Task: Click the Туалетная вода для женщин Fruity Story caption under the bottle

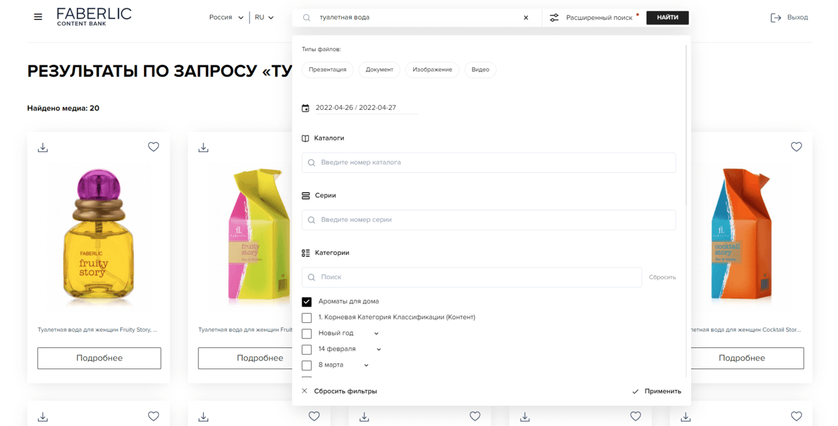Action: pos(98,330)
